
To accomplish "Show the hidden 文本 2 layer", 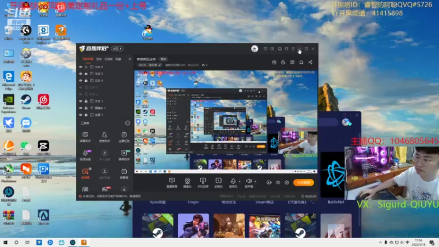I will [x=81, y=94].
